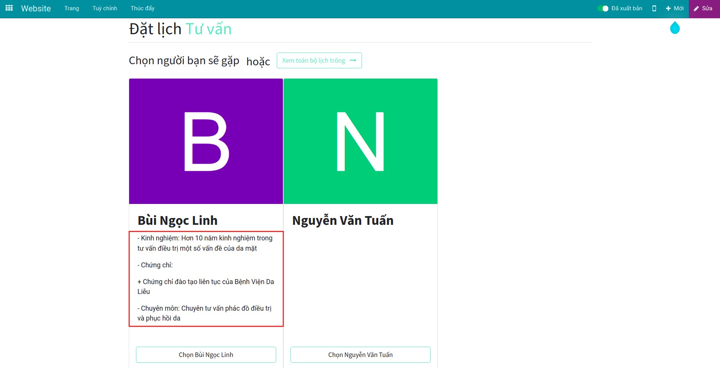Click the Website brand link

coord(36,8)
